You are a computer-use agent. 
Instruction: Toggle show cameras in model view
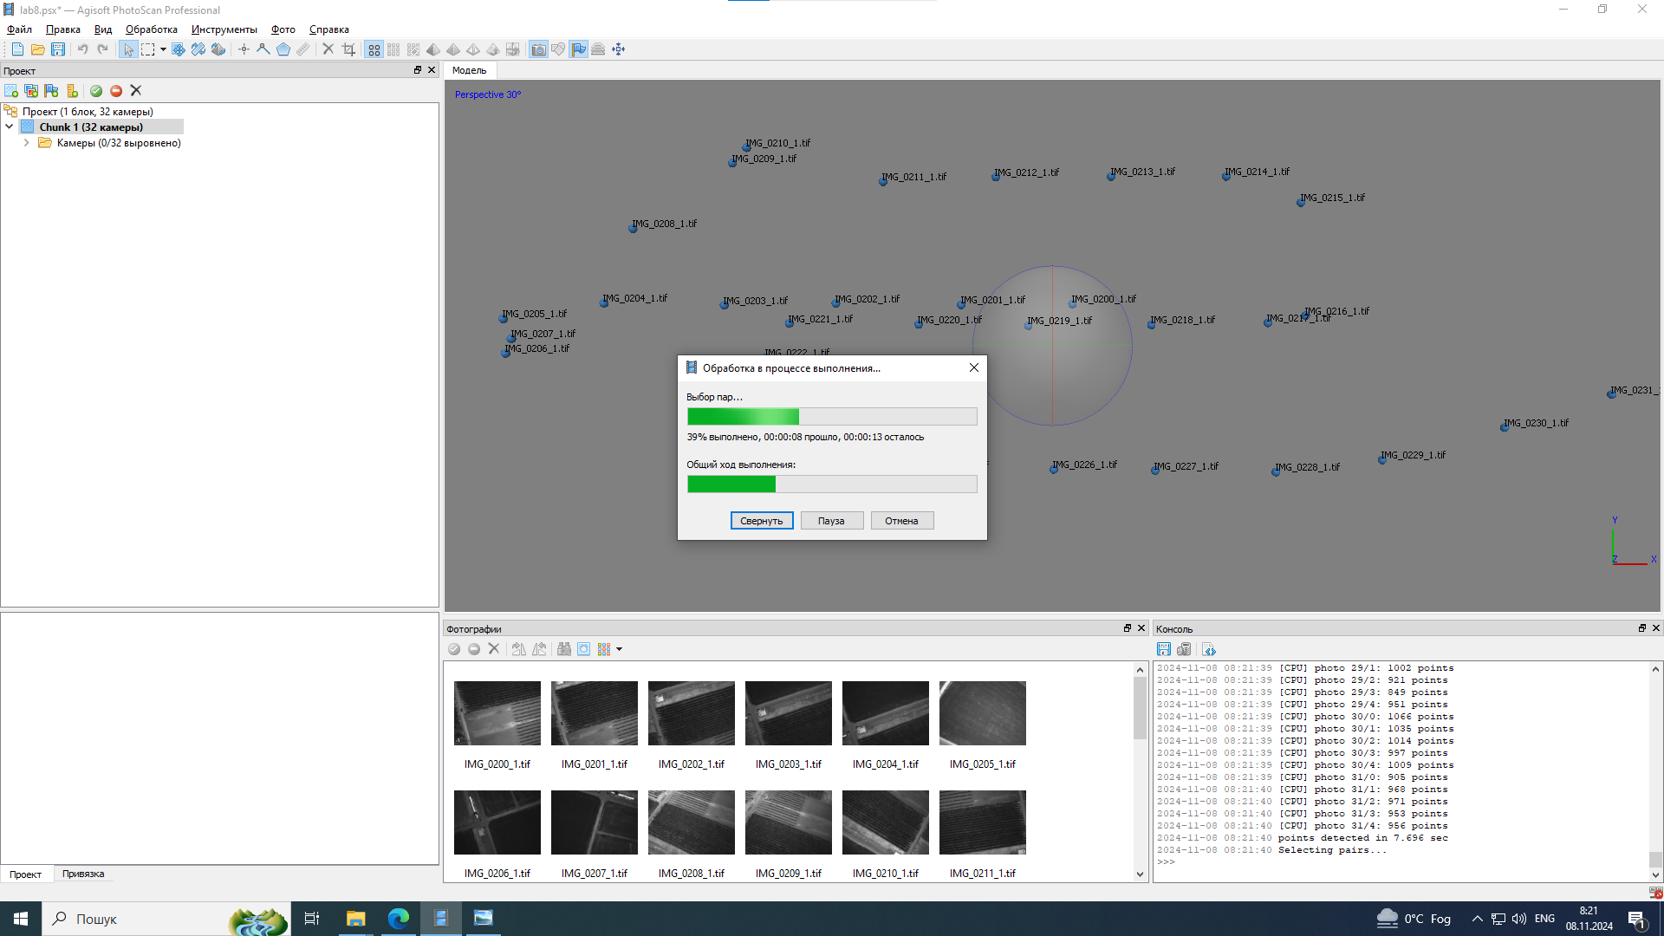point(538,49)
